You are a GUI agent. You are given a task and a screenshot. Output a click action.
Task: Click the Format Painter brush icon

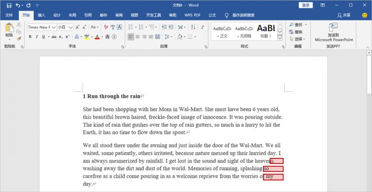19,39
